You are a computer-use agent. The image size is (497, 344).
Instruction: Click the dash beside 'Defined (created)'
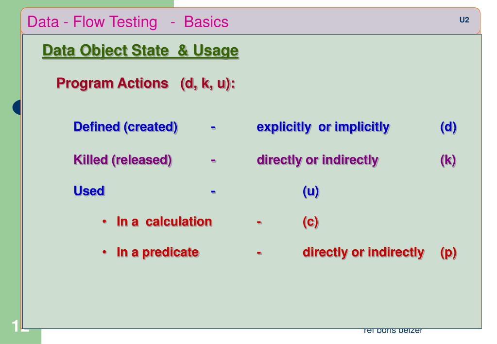[x=213, y=127]
